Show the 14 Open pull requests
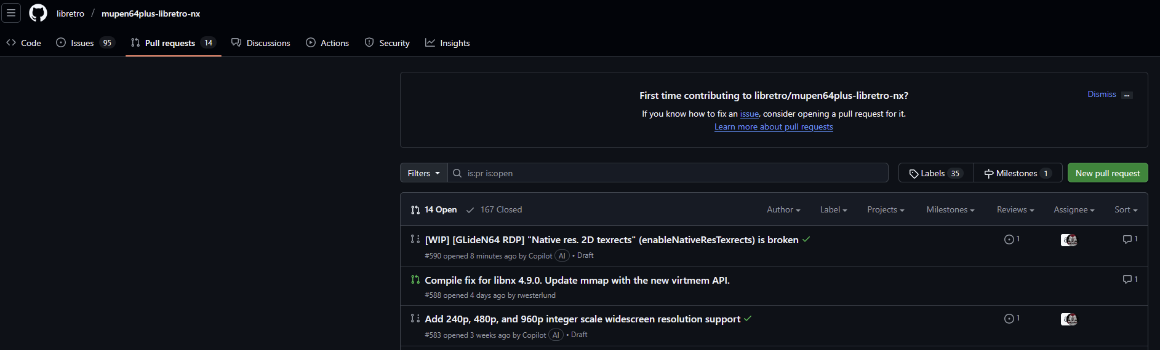1160x350 pixels. [x=434, y=210]
